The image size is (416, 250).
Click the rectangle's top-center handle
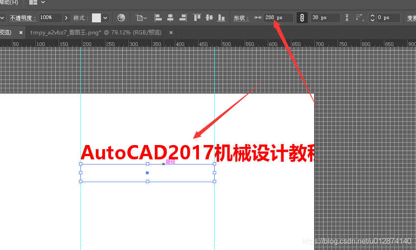[147, 164]
